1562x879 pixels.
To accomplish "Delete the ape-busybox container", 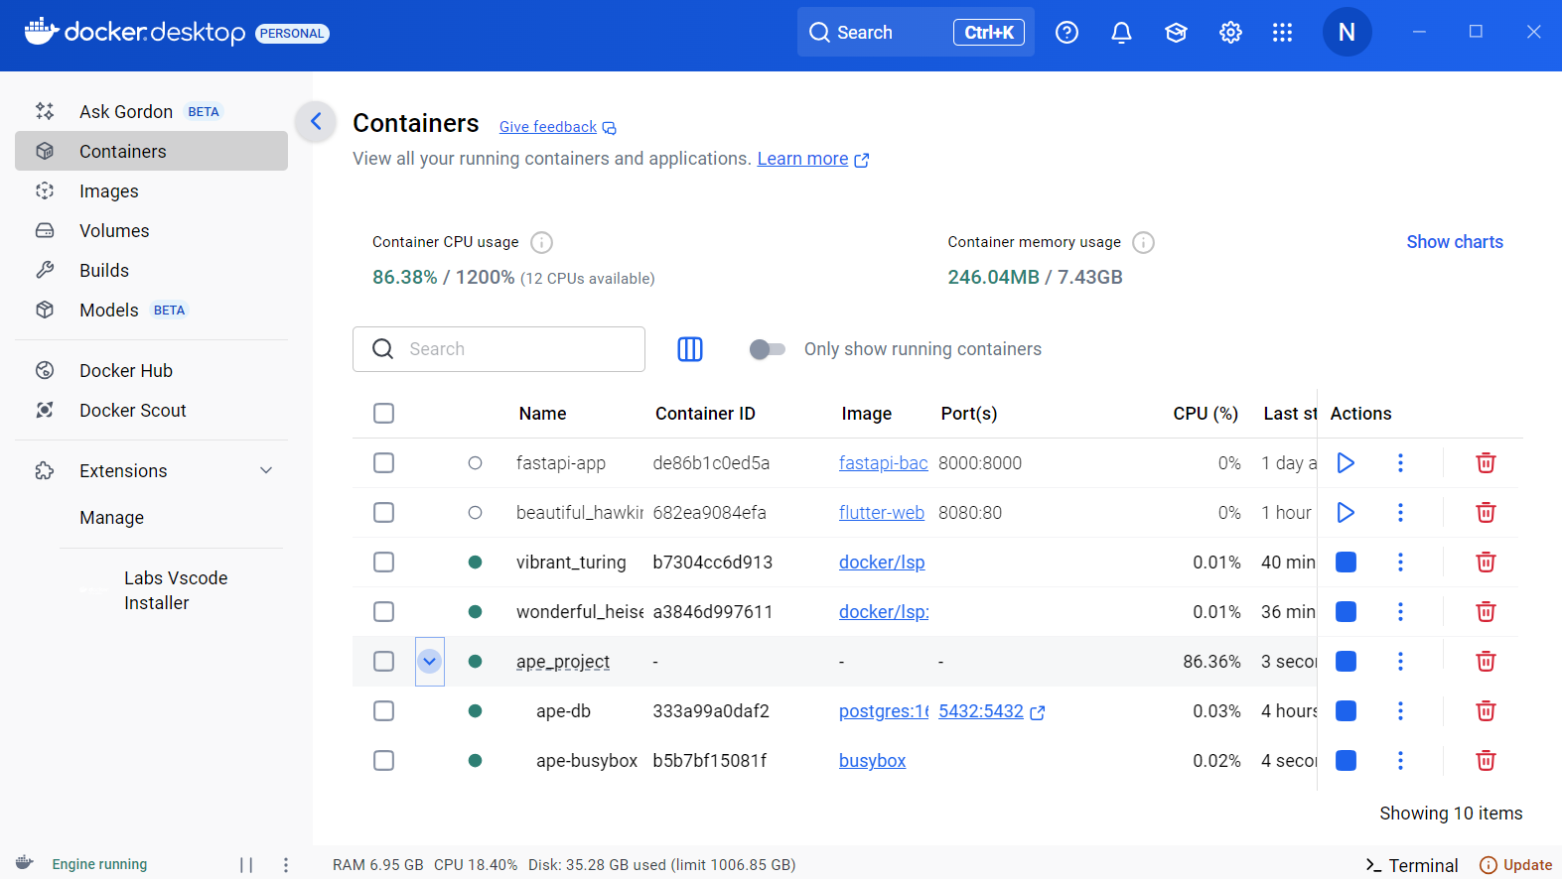I will click(x=1486, y=760).
